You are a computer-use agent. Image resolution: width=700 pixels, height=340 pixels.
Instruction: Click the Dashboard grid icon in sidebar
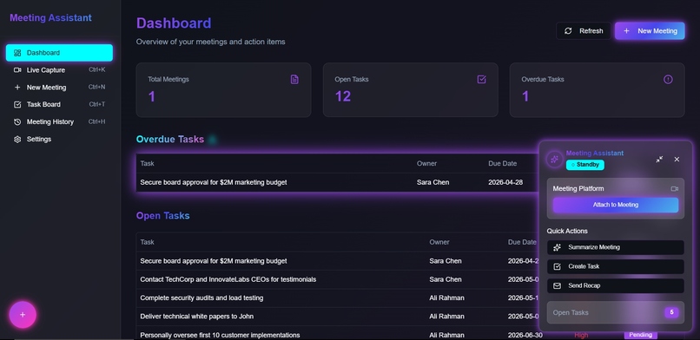pyautogui.click(x=17, y=53)
